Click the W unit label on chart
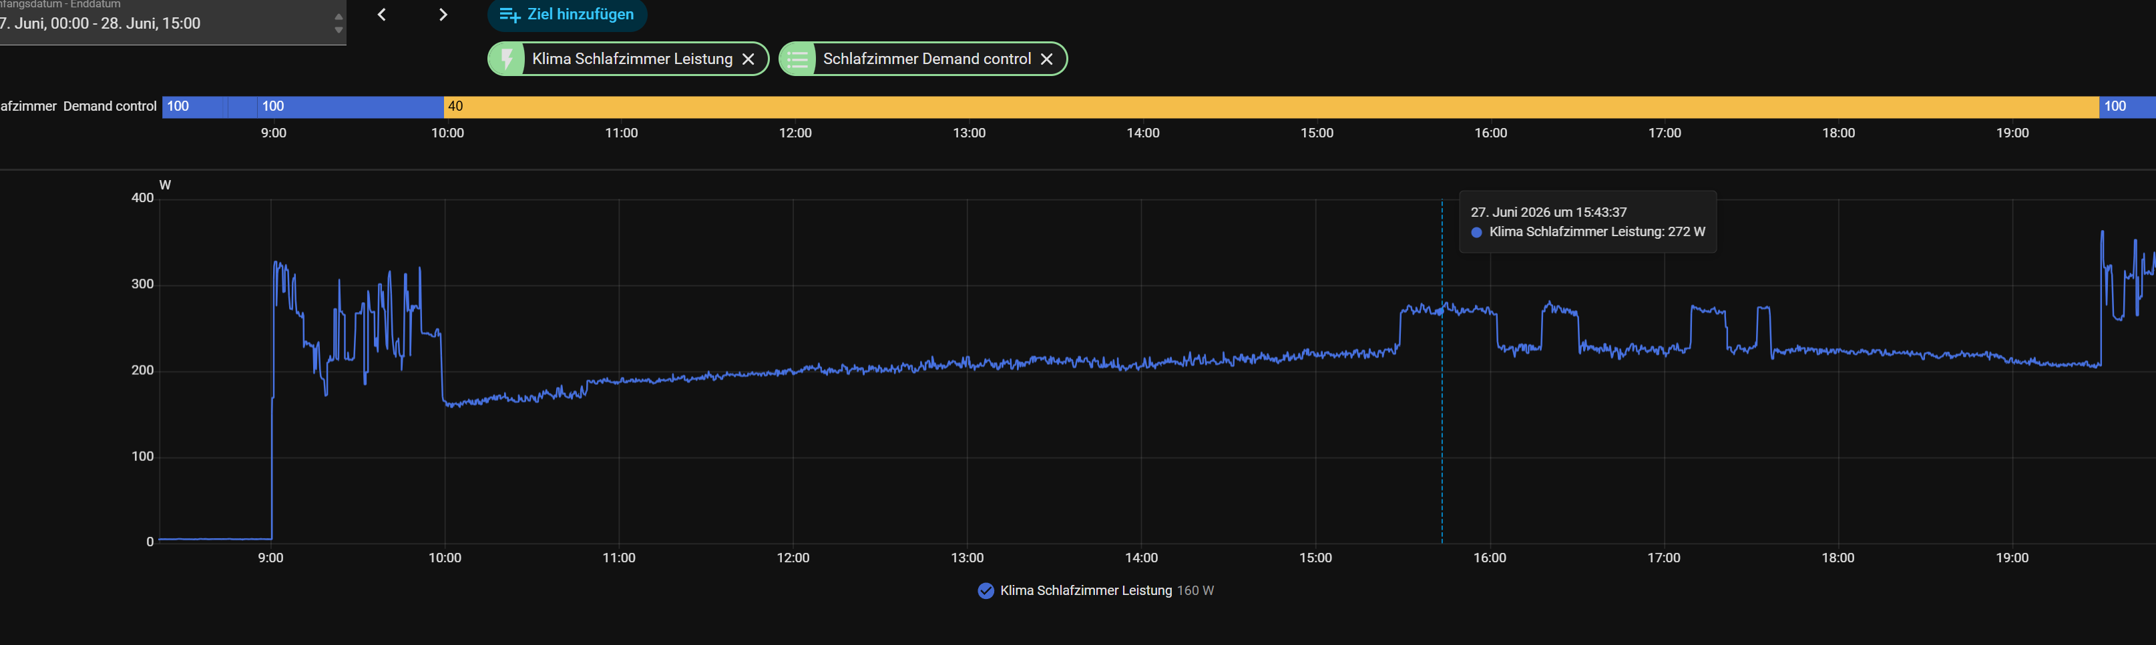 (x=165, y=185)
